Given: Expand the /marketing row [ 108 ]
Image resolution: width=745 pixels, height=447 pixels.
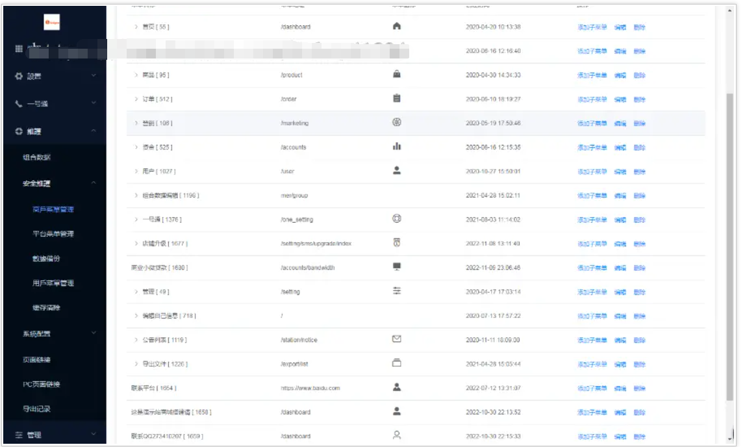Looking at the screenshot, I should 136,123.
